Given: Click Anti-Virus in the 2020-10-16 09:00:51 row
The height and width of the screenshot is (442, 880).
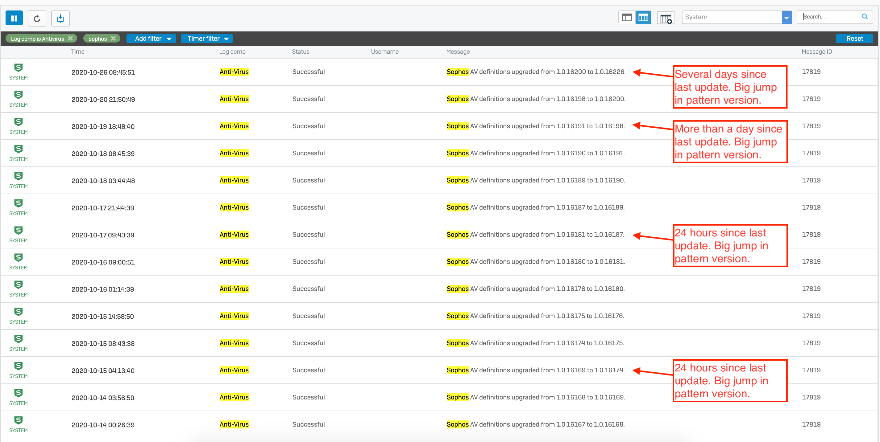Looking at the screenshot, I should pyautogui.click(x=234, y=262).
